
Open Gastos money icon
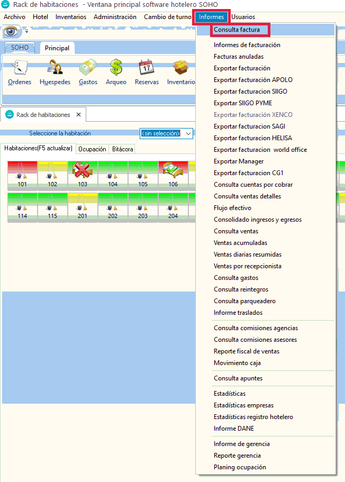(88, 72)
